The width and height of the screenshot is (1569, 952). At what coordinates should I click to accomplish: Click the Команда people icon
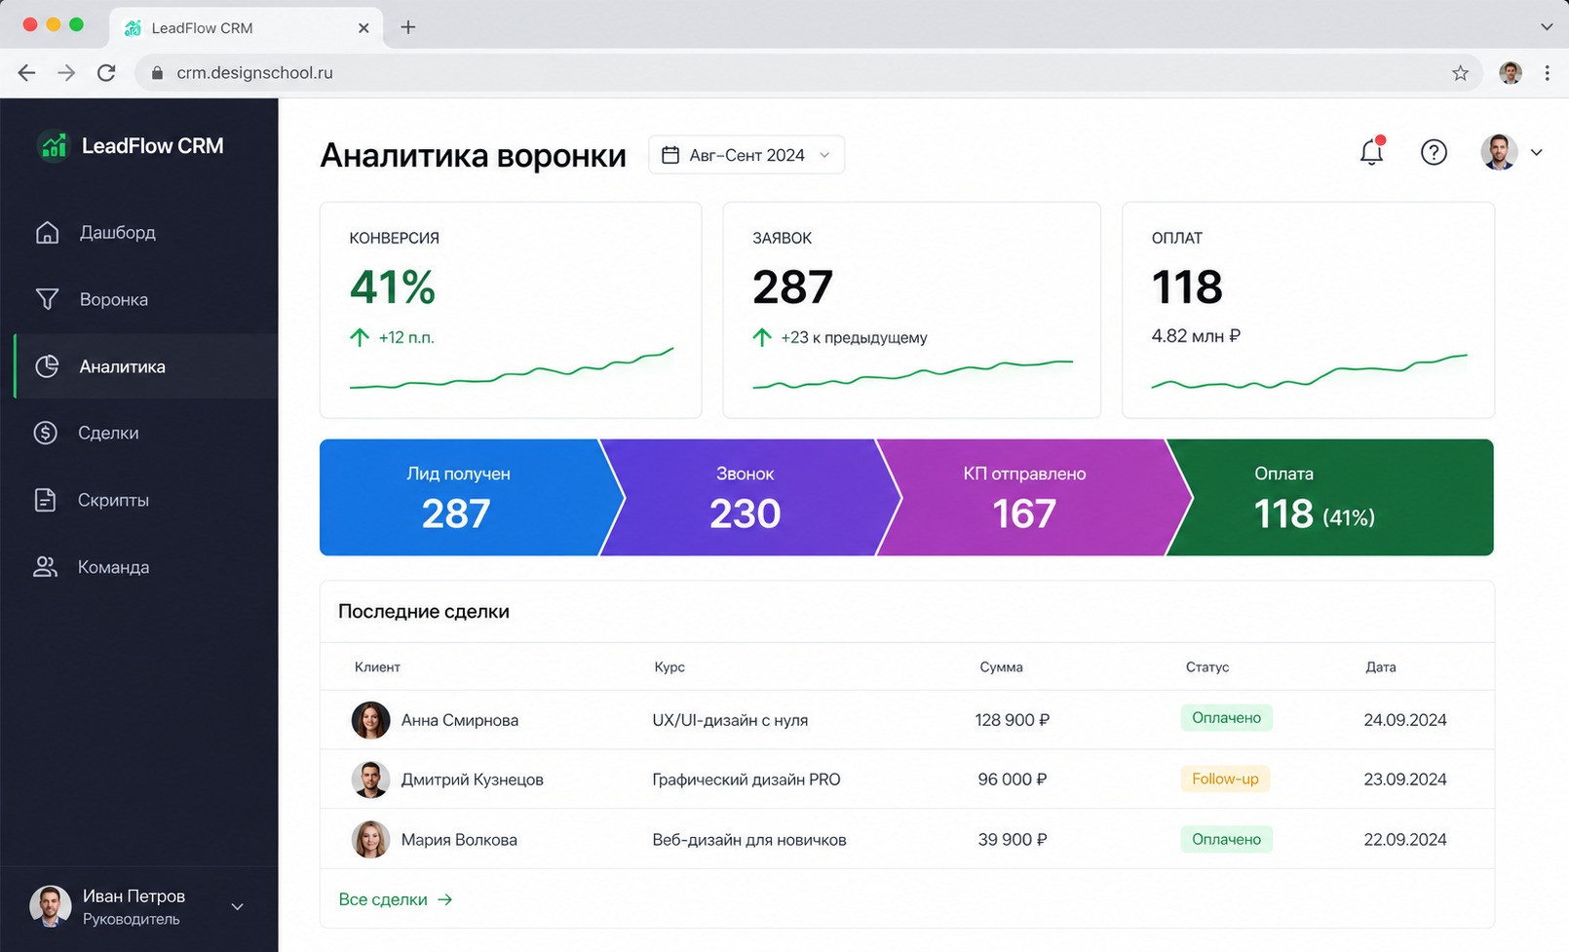coord(46,567)
